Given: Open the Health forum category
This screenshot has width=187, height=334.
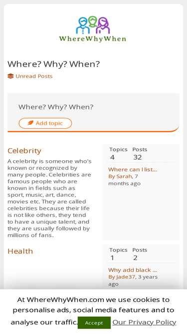Looking at the screenshot, I should click(x=20, y=251).
